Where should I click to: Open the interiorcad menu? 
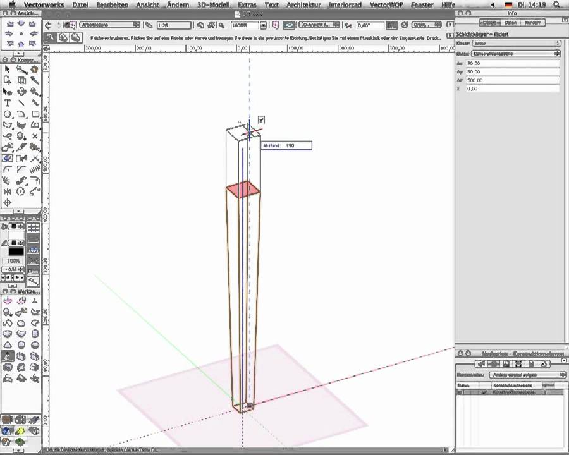pos(345,4)
